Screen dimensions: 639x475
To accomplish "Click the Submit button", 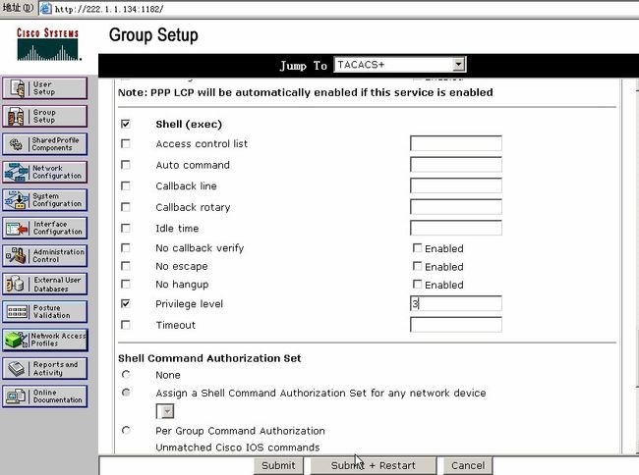I will tap(278, 465).
